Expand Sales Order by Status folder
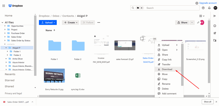 [x=5, y=41]
